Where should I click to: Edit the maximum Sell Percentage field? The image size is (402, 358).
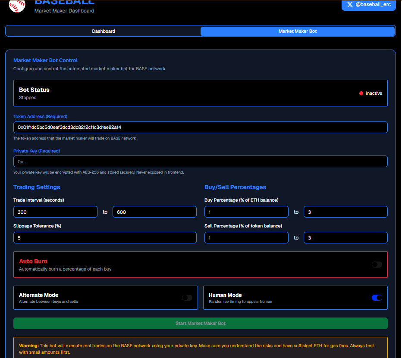pos(345,238)
